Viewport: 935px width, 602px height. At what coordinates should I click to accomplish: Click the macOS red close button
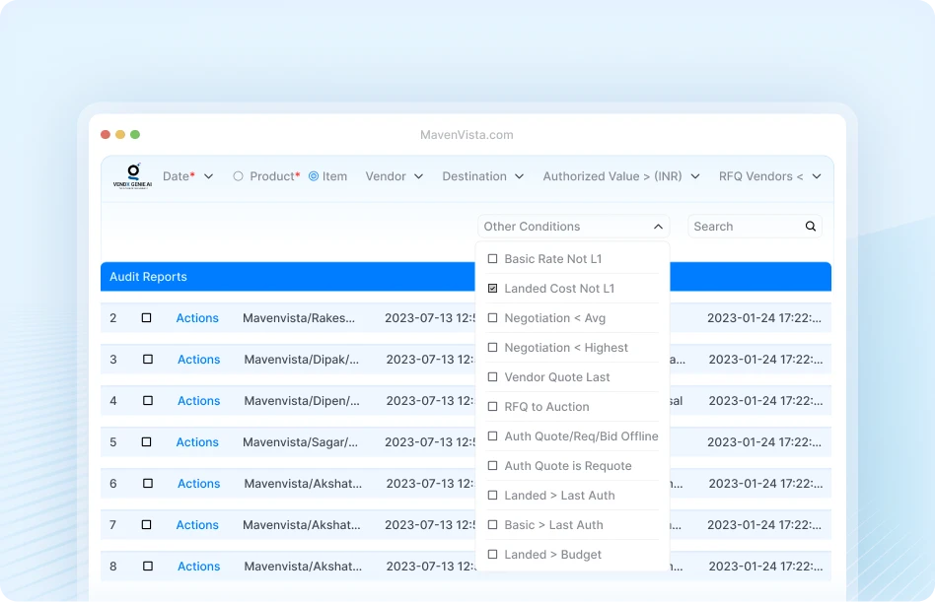point(106,135)
